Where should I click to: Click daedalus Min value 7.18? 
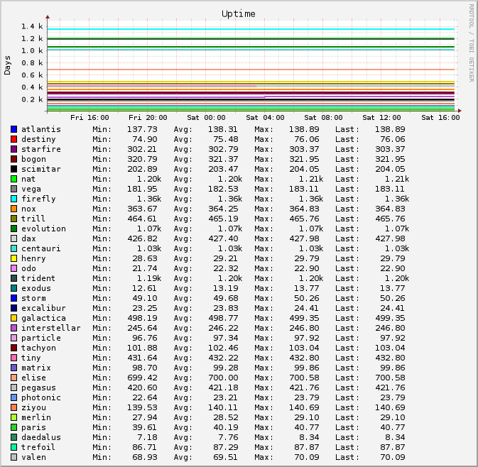pyautogui.click(x=147, y=437)
